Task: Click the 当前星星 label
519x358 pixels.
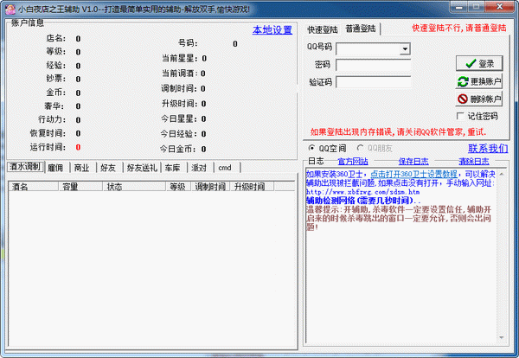Action: click(179, 58)
